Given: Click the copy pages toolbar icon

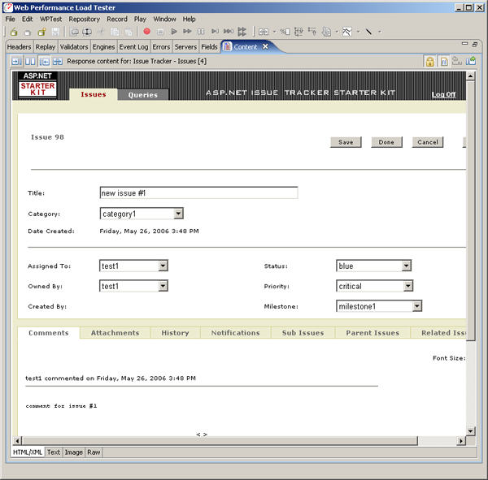Looking at the screenshot, I should click(115, 32).
